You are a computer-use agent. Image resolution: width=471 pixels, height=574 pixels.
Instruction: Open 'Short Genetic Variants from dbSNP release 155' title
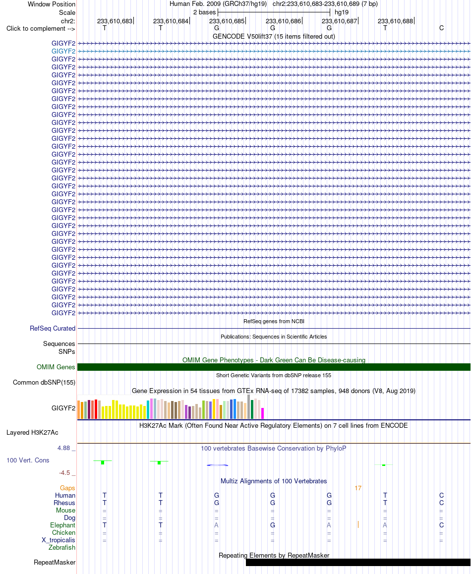coord(274,375)
